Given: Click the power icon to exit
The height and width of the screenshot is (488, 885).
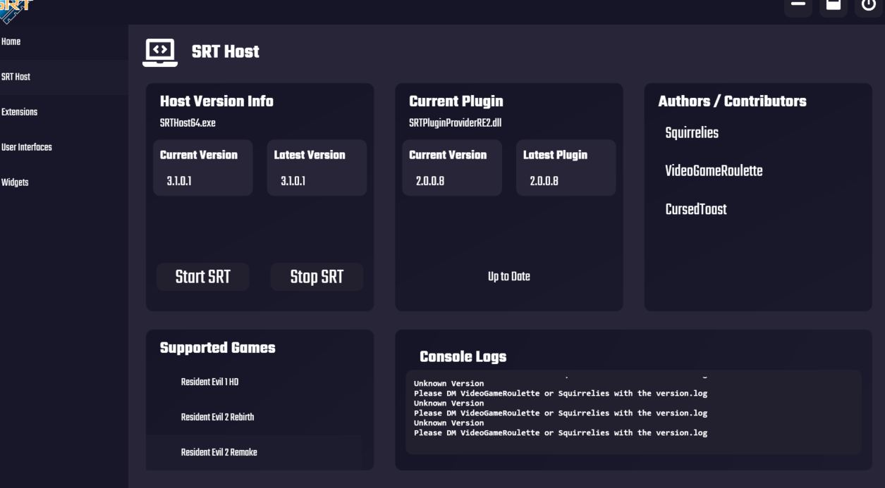Looking at the screenshot, I should click(869, 5).
